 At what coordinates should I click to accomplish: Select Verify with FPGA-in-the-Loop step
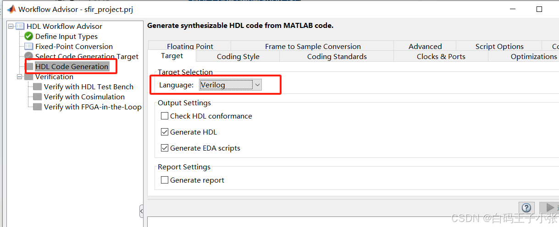click(x=93, y=107)
